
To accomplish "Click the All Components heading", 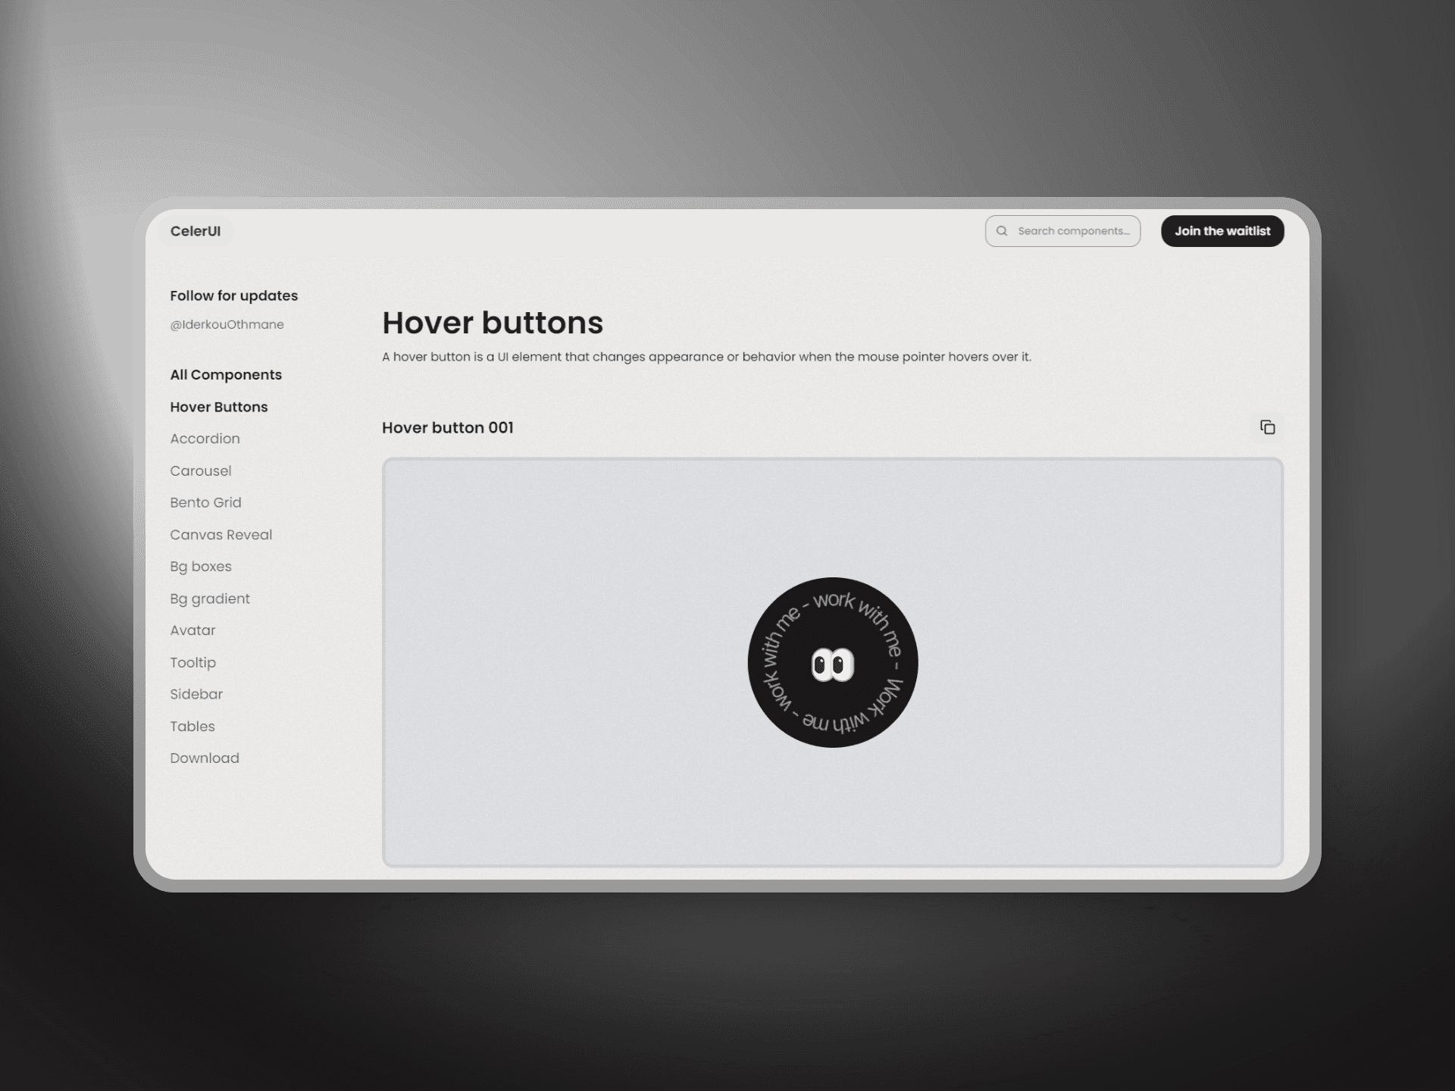I will pos(226,375).
